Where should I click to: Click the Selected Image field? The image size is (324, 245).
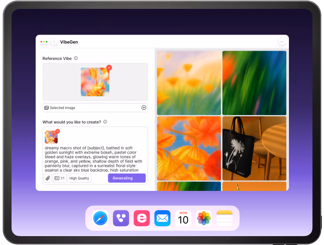point(95,107)
